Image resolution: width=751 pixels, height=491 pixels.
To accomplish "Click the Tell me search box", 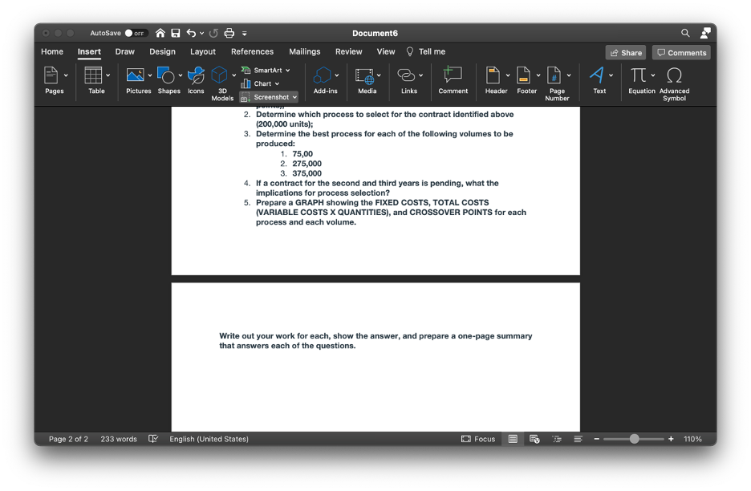I will pyautogui.click(x=426, y=51).
